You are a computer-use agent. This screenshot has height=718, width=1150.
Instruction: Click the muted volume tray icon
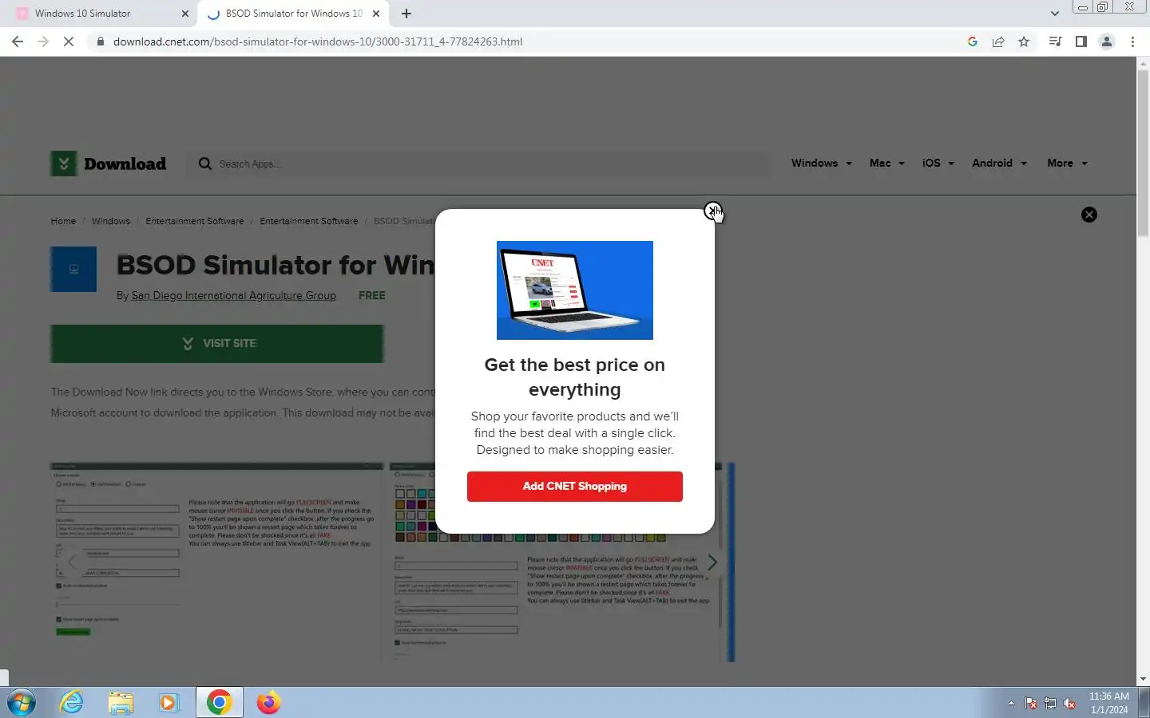[1069, 704]
